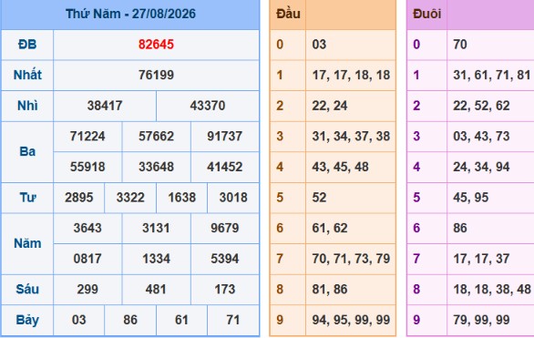Select fifth prize number 5394

(x=225, y=259)
